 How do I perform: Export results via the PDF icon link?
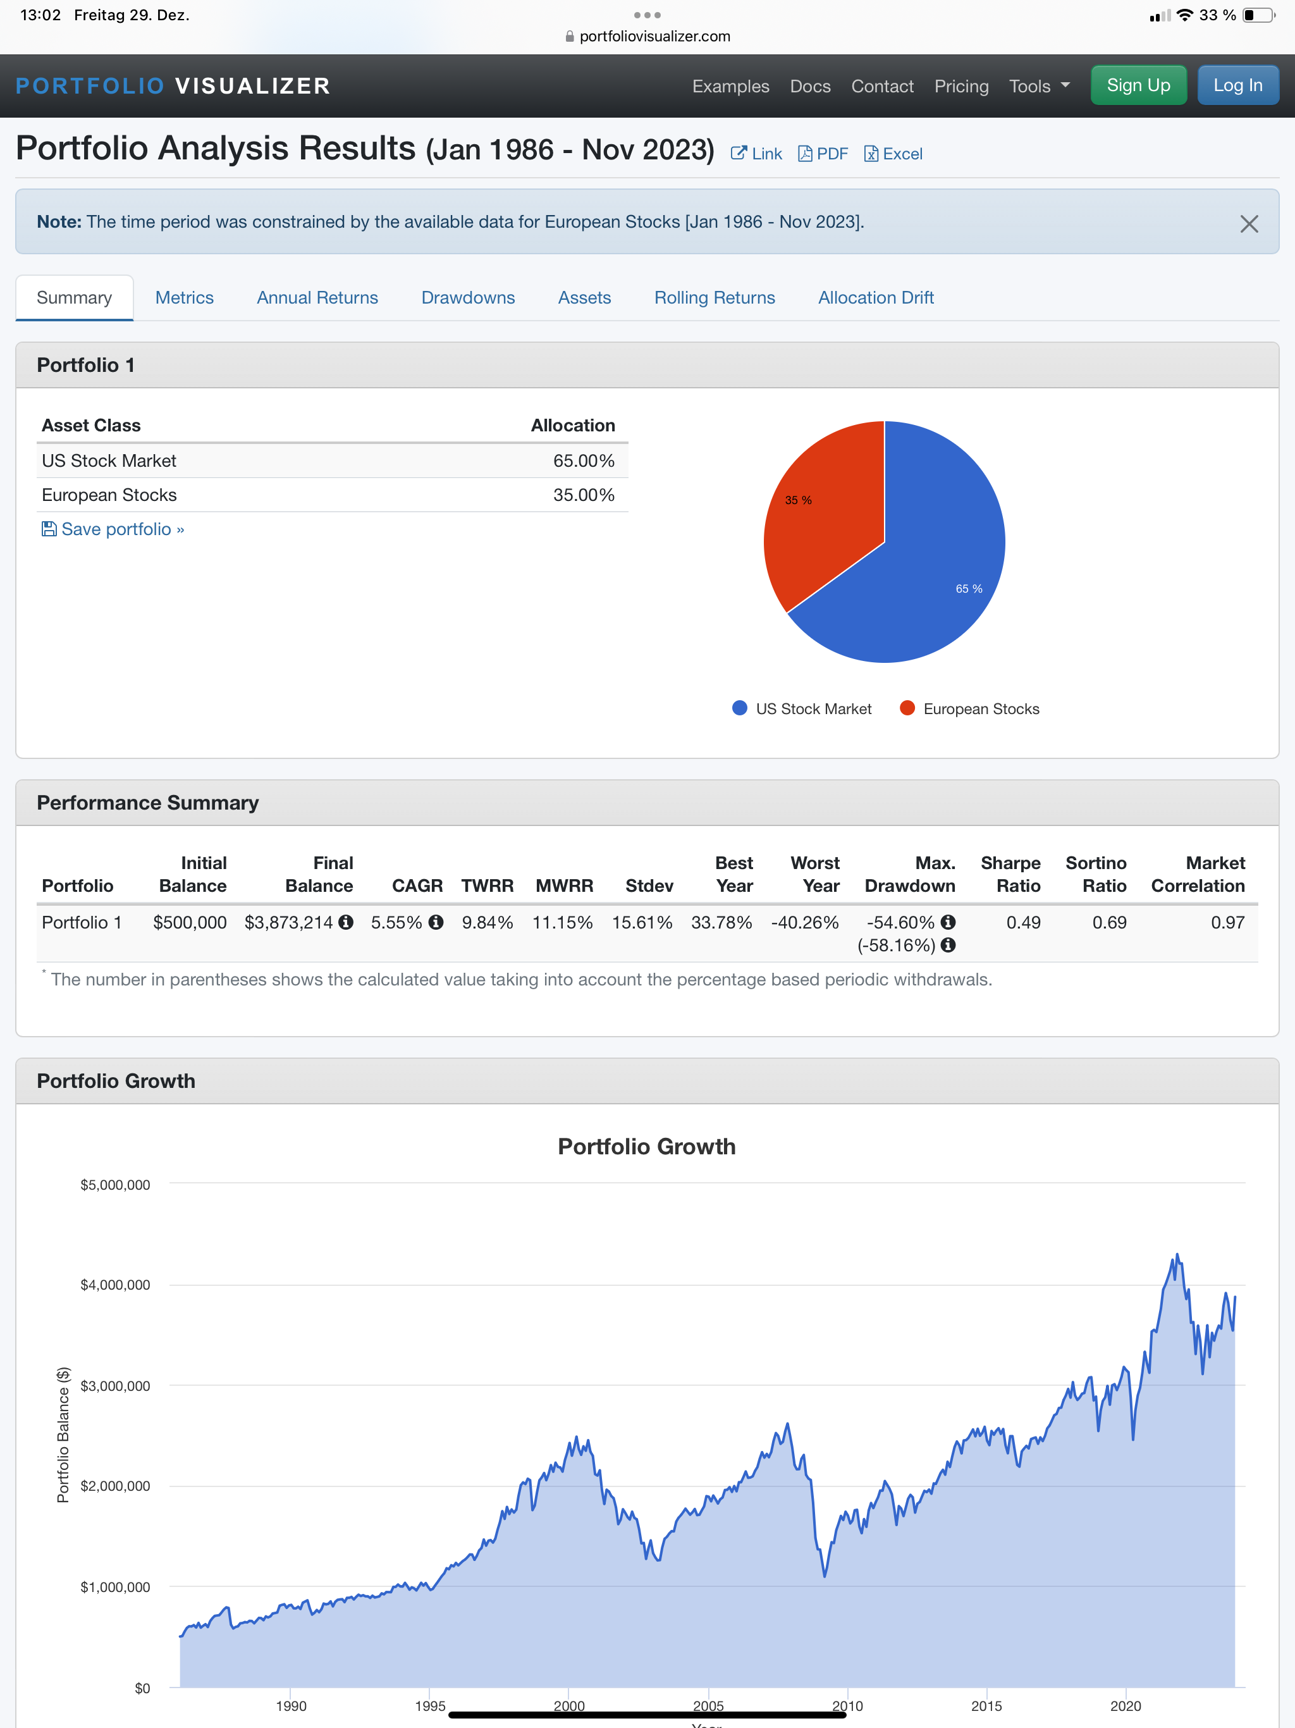click(x=823, y=154)
